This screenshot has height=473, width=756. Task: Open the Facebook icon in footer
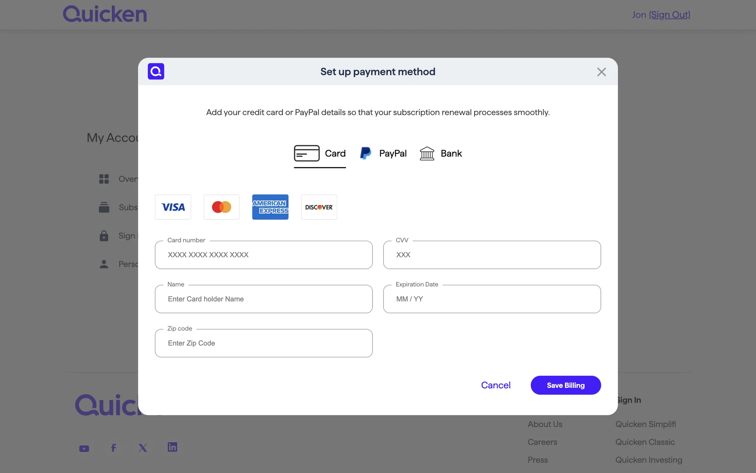[x=113, y=448]
